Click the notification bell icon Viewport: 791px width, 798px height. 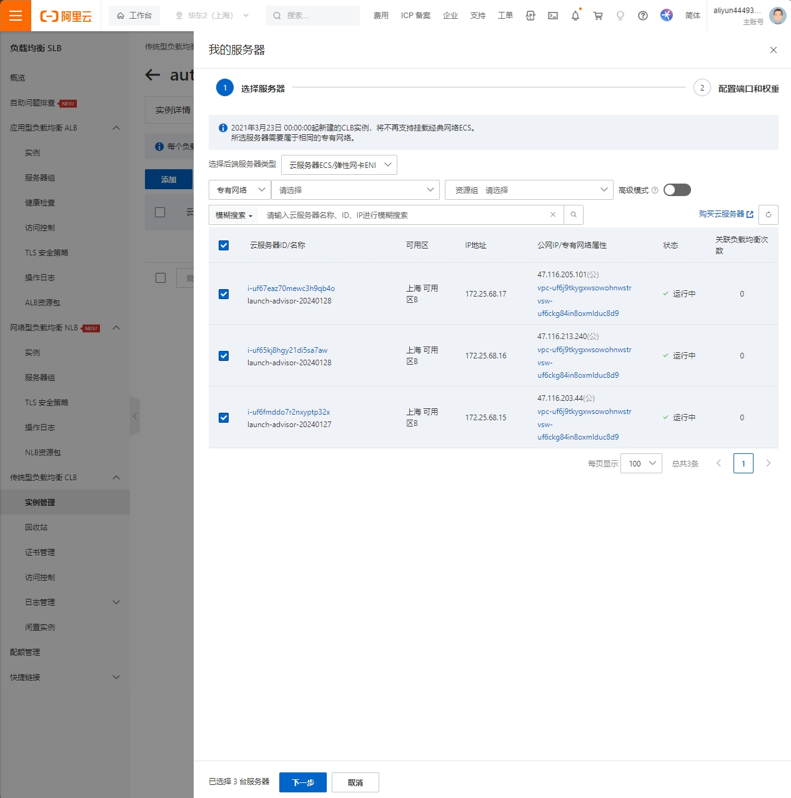pyautogui.click(x=575, y=16)
